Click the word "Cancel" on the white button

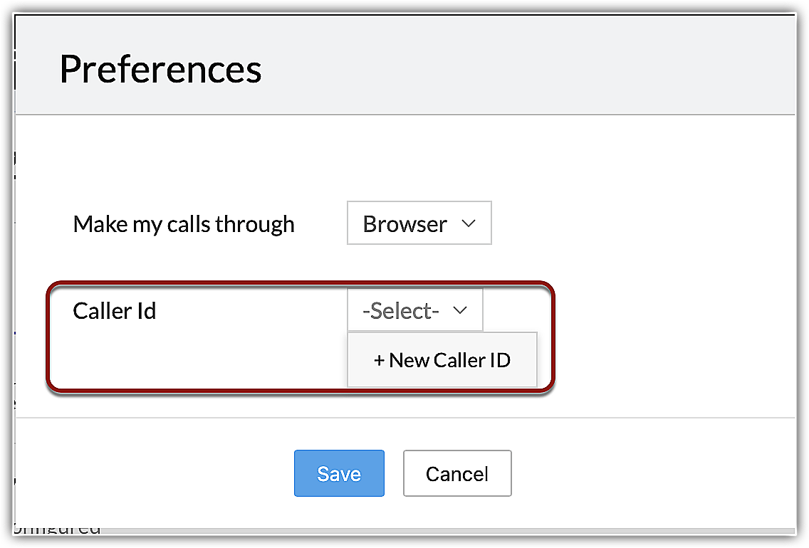tap(457, 474)
